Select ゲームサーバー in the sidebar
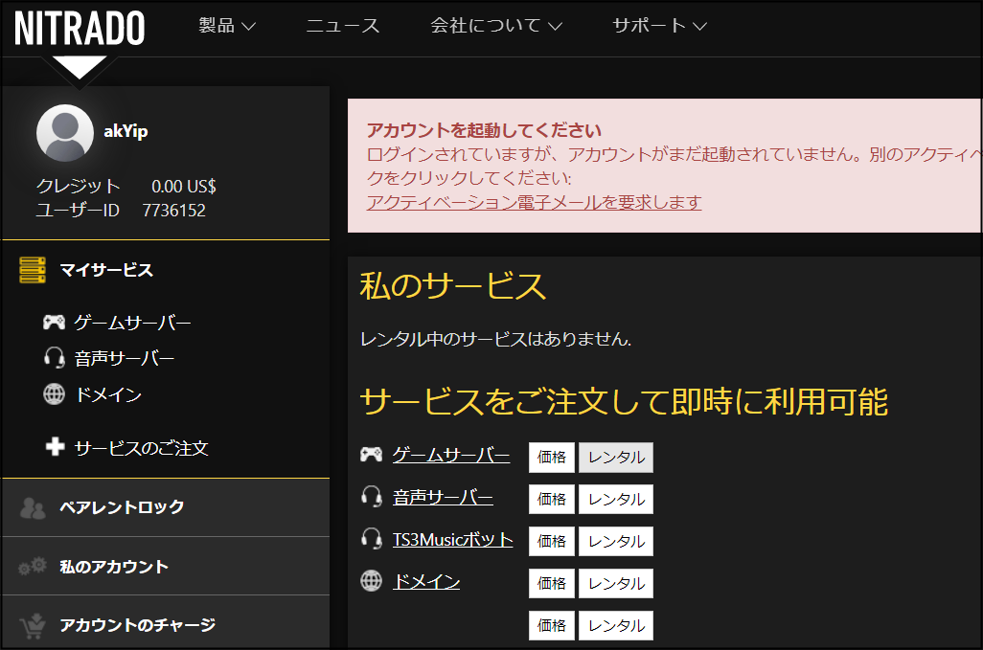The image size is (983, 650). pyautogui.click(x=132, y=323)
